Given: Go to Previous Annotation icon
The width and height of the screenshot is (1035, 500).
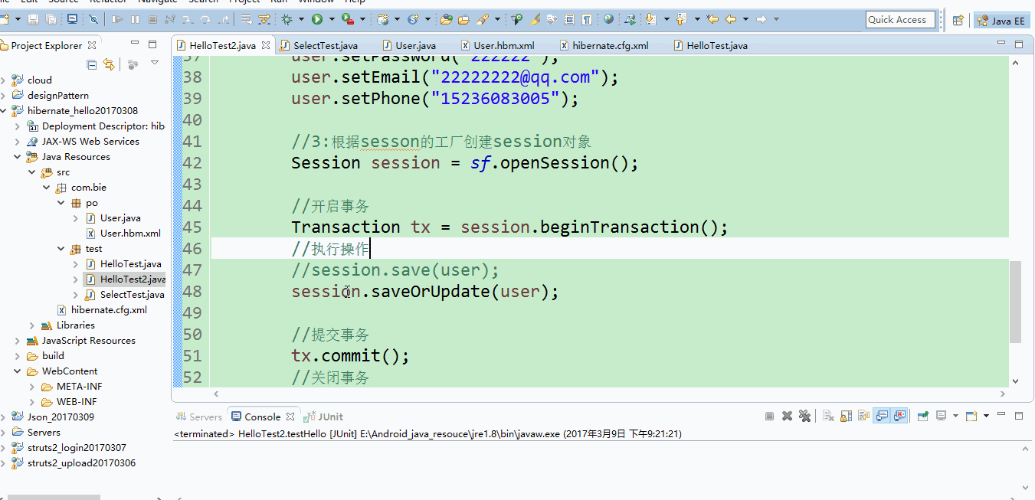Looking at the screenshot, I should coord(681,19).
